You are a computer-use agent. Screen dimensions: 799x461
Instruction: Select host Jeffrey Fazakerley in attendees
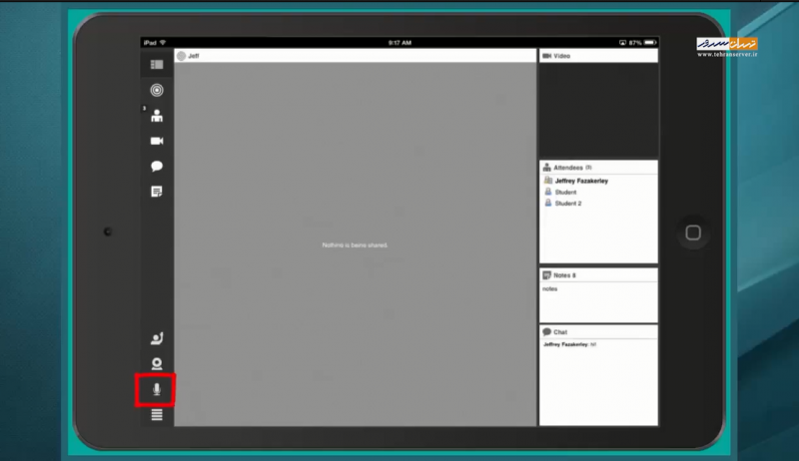[581, 181]
